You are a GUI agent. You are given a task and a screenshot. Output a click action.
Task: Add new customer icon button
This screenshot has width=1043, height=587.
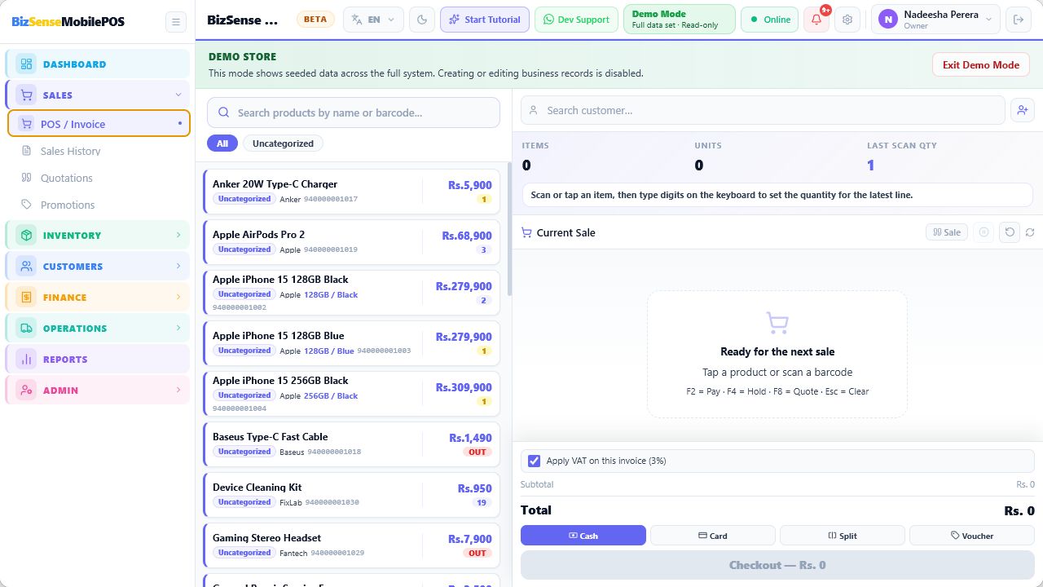click(x=1022, y=110)
